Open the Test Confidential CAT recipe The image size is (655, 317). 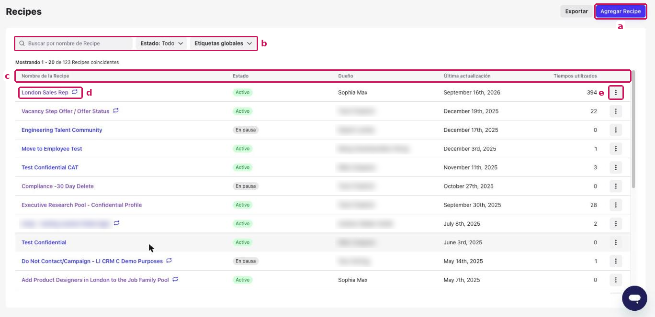pos(50,167)
